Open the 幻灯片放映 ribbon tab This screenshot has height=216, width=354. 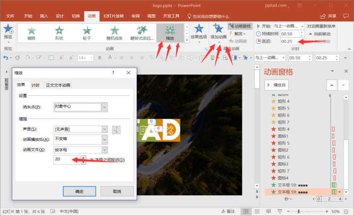(114, 16)
